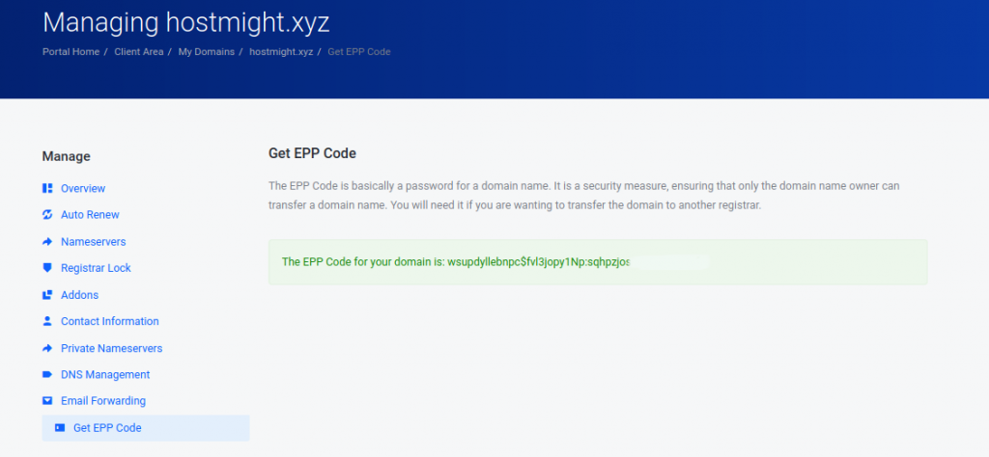989x457 pixels.
Task: Click the Overview icon in sidebar
Action: (46, 188)
